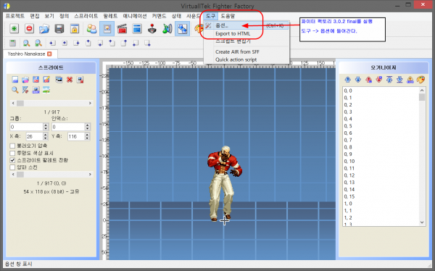This screenshot has height=271, width=435.
Task: Click organizer list scroll down arrow
Action: coord(422,222)
